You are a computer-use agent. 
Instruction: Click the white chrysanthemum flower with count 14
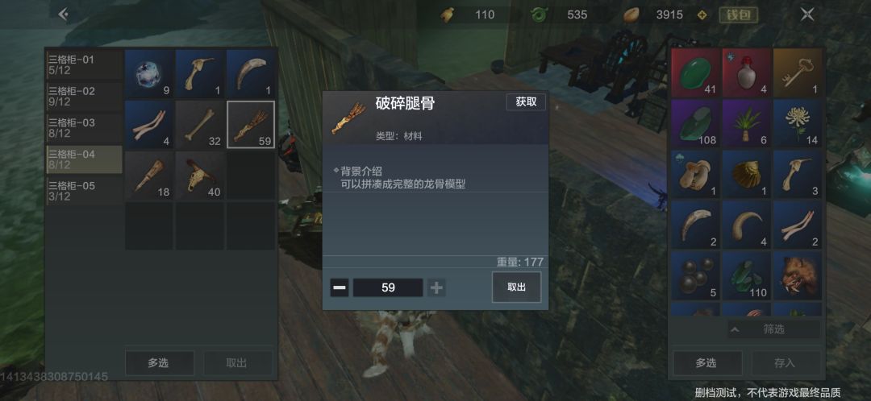pos(798,123)
